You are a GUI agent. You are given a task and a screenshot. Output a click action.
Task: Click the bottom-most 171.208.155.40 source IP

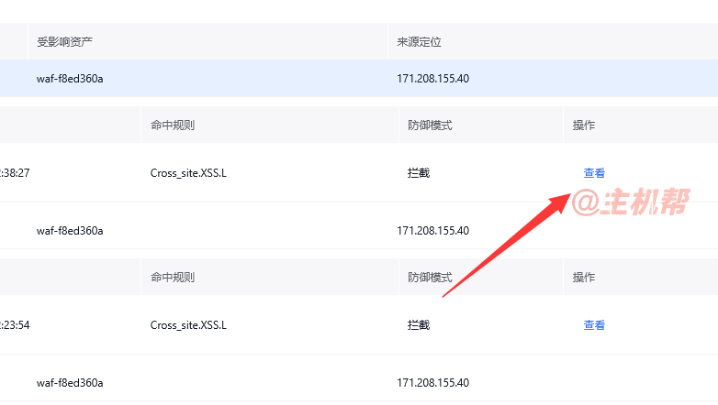click(x=432, y=383)
